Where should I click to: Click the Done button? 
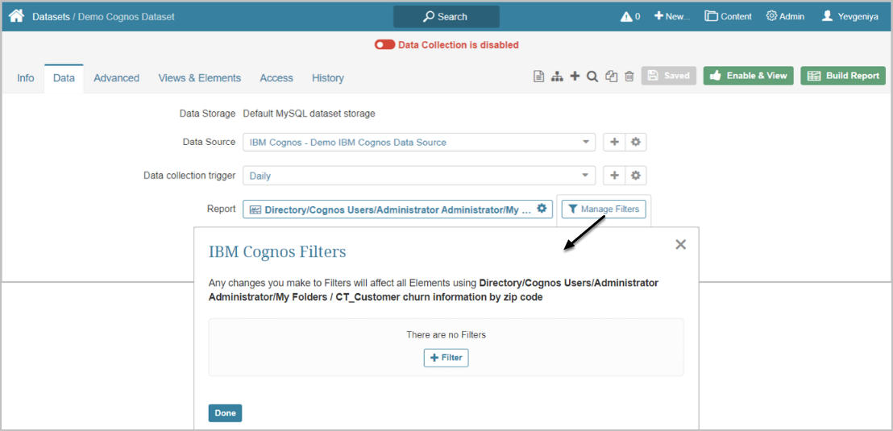point(225,412)
